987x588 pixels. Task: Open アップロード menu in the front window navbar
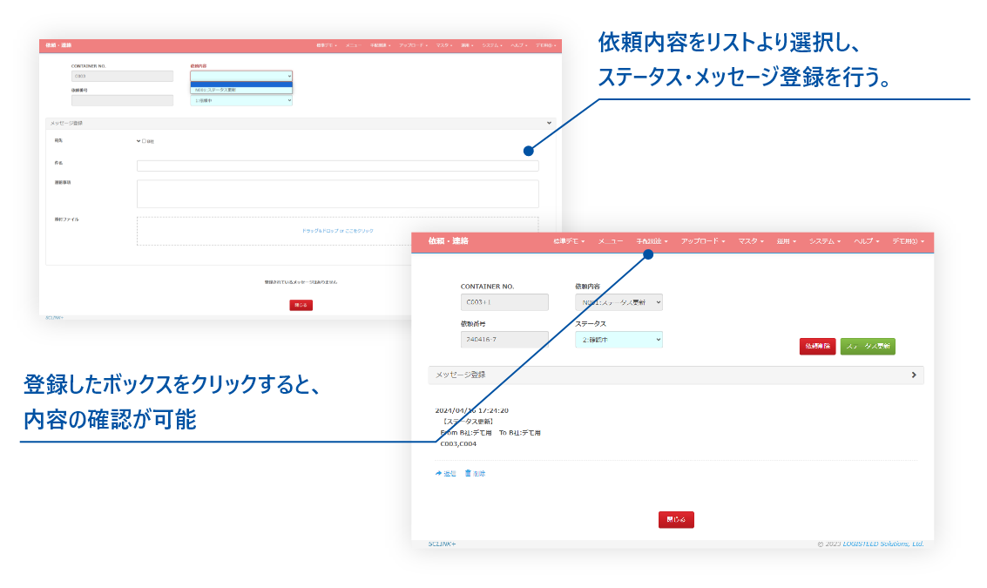(702, 241)
